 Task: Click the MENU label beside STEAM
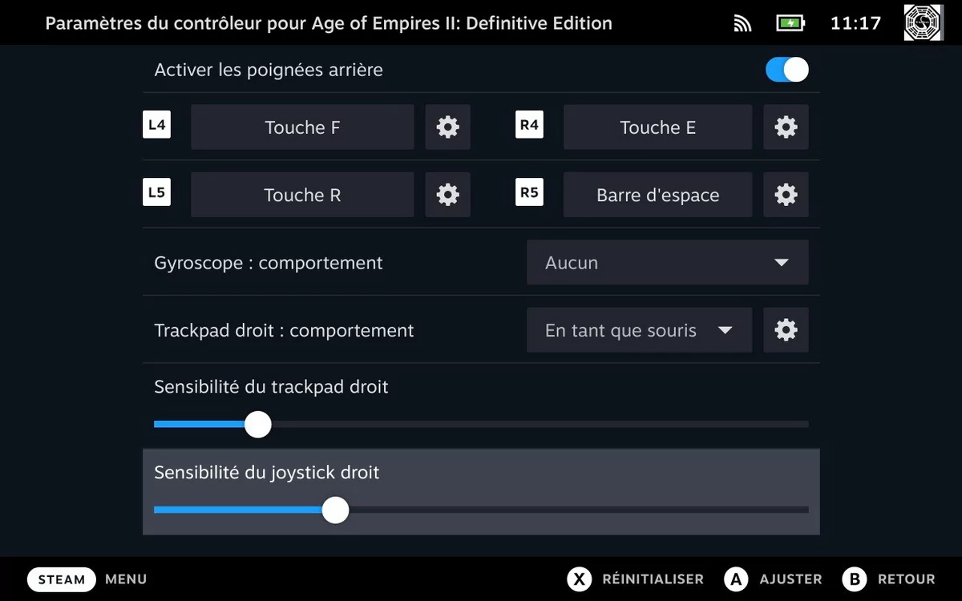point(126,579)
